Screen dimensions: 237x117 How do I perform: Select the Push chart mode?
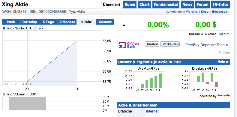tap(11, 22)
